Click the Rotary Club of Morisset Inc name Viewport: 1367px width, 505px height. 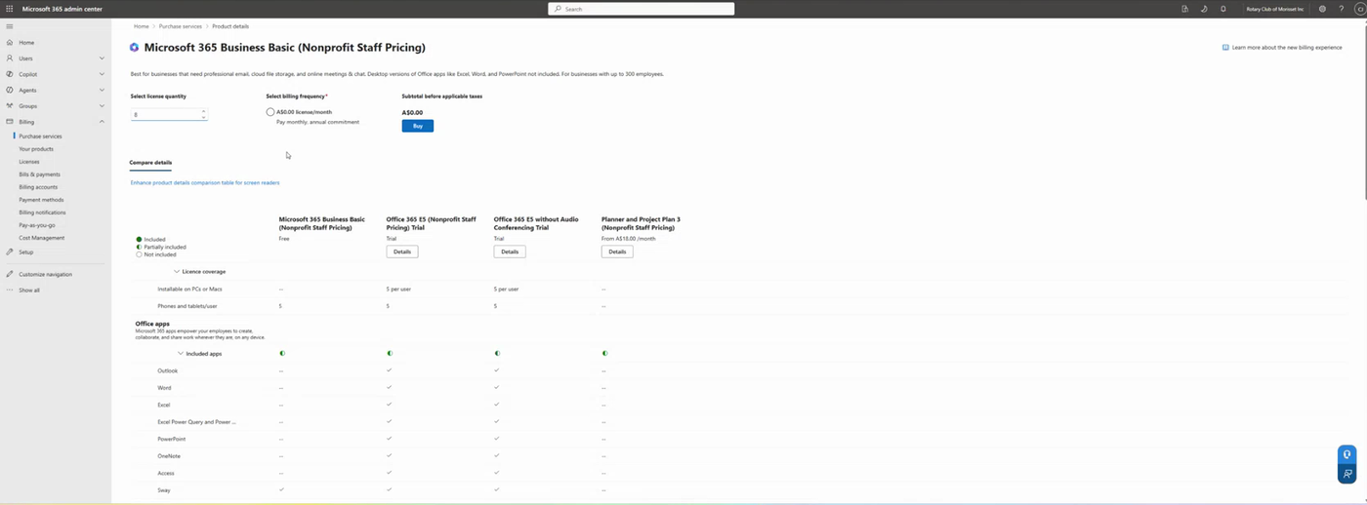tap(1275, 9)
